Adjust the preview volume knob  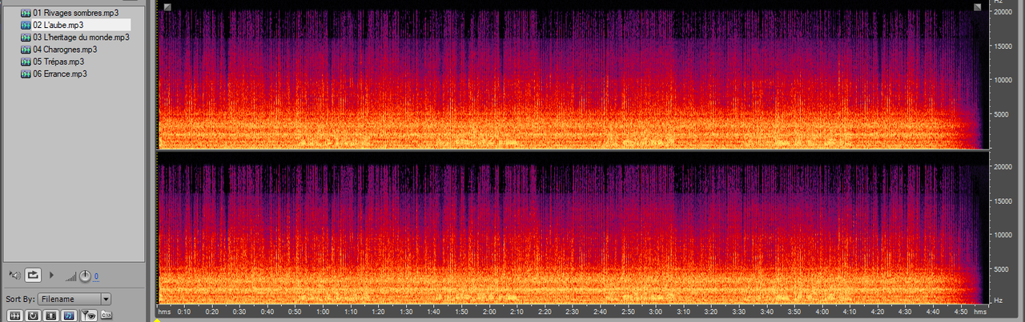[85, 276]
